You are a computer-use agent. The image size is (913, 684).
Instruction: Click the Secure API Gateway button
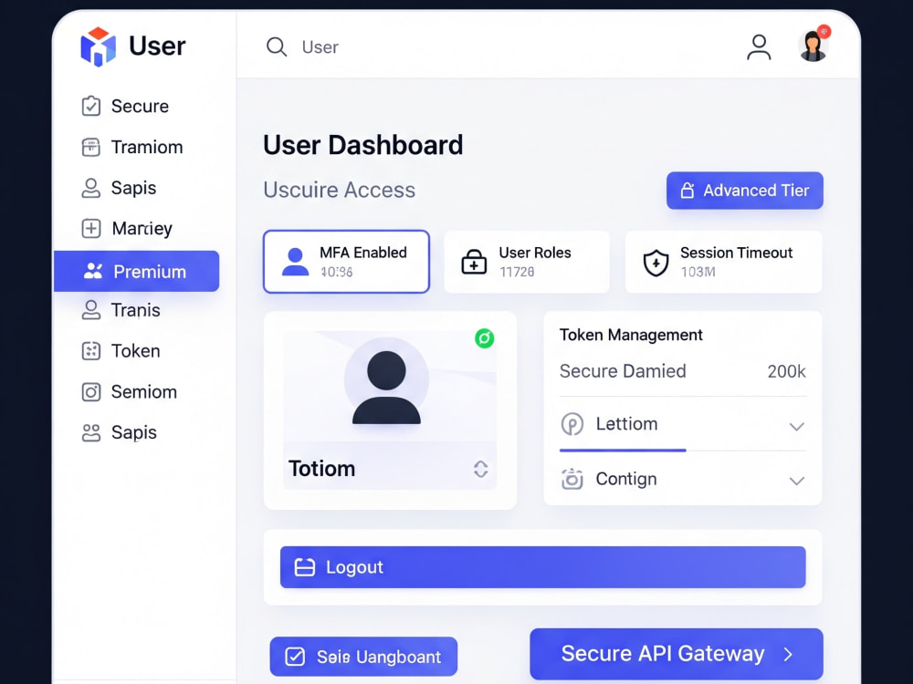pos(676,654)
